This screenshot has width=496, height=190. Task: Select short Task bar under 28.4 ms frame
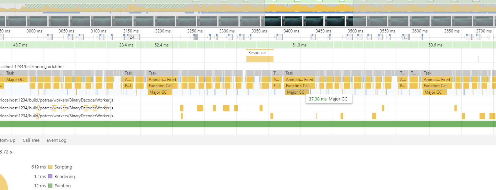pos(128,73)
